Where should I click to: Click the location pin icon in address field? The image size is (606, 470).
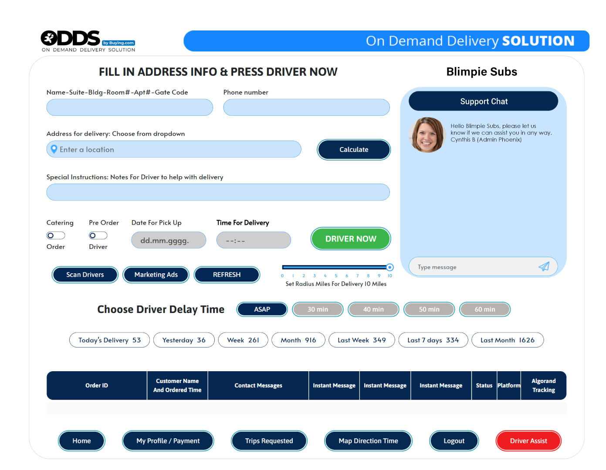[x=54, y=149]
